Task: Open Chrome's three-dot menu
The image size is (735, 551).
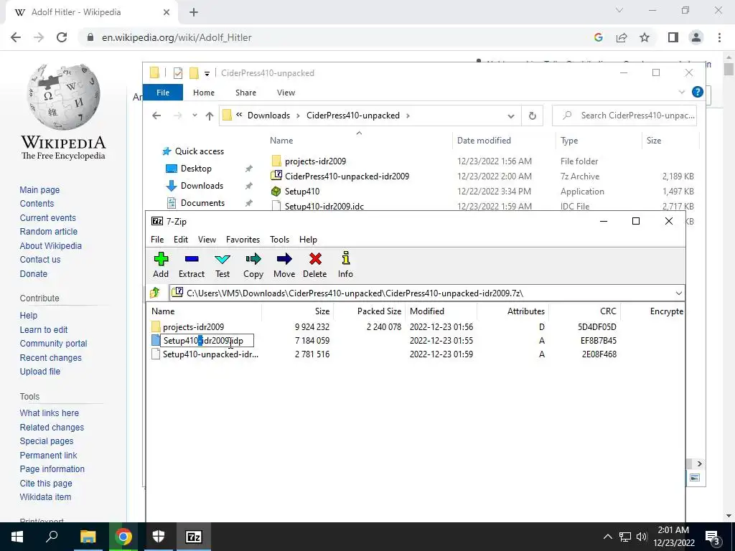Action: [x=719, y=37]
